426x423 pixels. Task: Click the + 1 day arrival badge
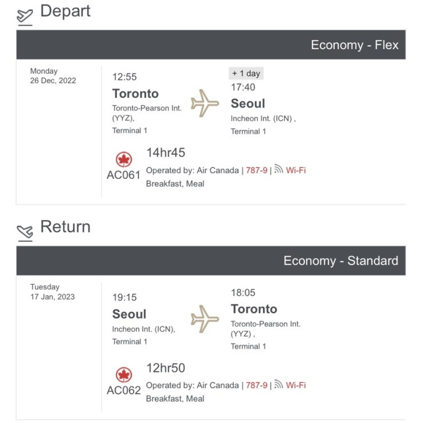[x=246, y=73]
